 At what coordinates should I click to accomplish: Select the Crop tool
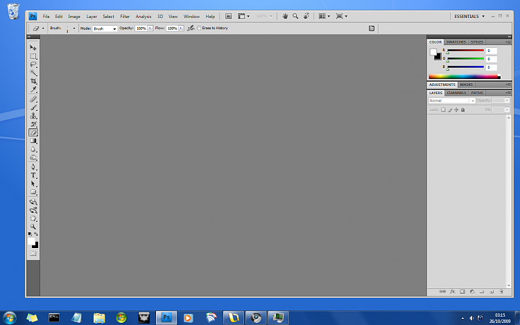[33, 81]
